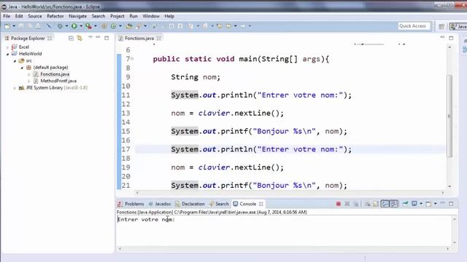
Task: Minimize the Console panel
Action: (442, 203)
